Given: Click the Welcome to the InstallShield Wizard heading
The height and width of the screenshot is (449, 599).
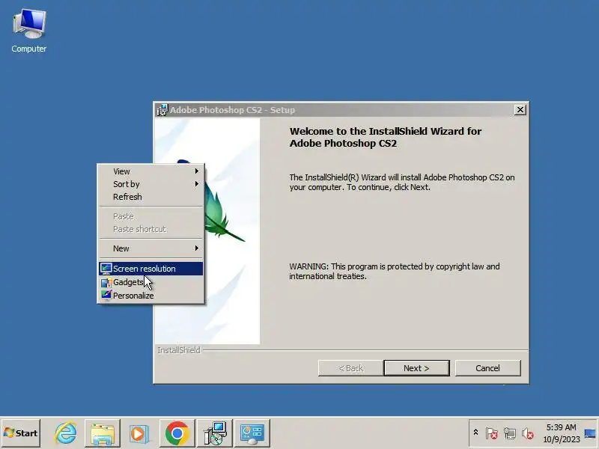Looking at the screenshot, I should tap(385, 137).
